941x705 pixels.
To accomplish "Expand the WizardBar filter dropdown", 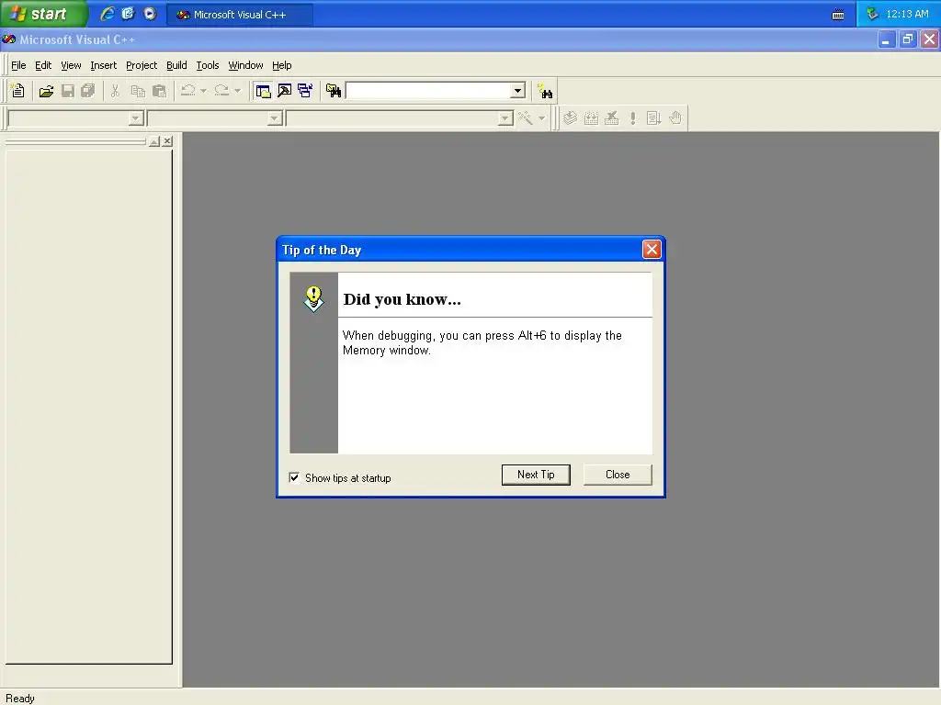I will 275,118.
